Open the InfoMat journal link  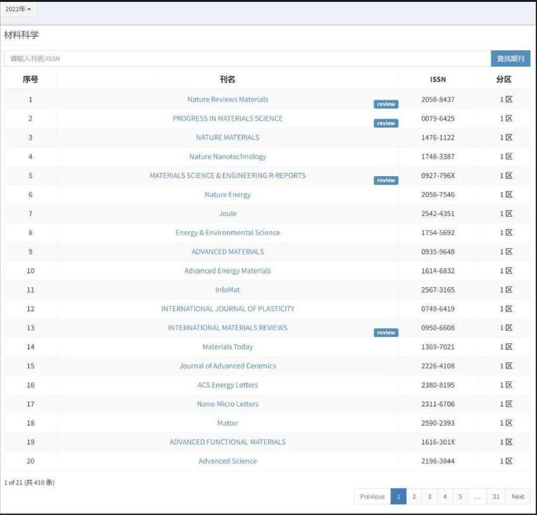[x=227, y=290]
